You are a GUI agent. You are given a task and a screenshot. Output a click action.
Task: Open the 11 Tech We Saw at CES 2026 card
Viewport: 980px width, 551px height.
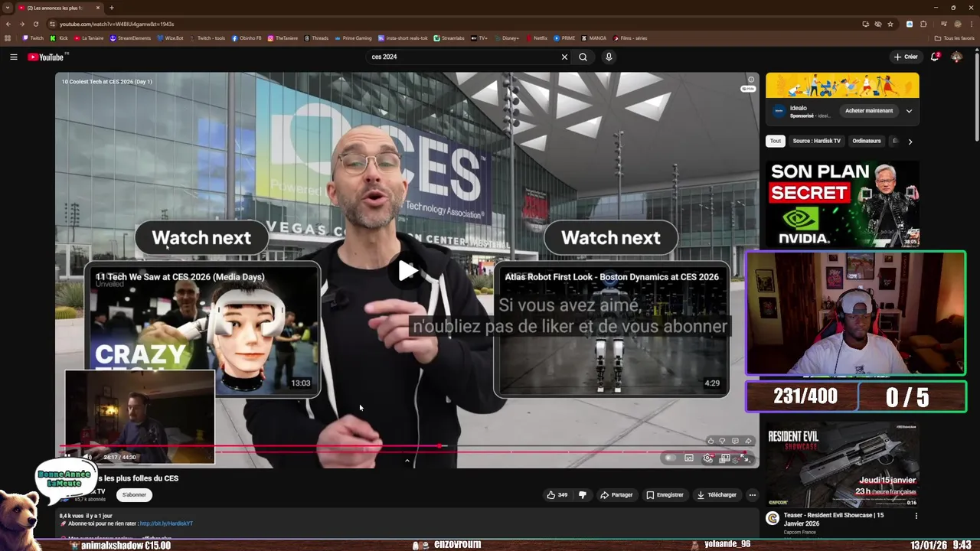pos(203,329)
